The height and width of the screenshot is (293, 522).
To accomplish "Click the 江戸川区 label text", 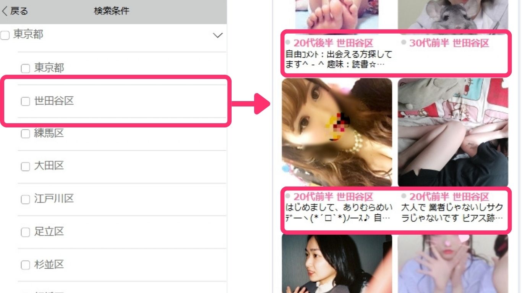I will click(x=54, y=199).
